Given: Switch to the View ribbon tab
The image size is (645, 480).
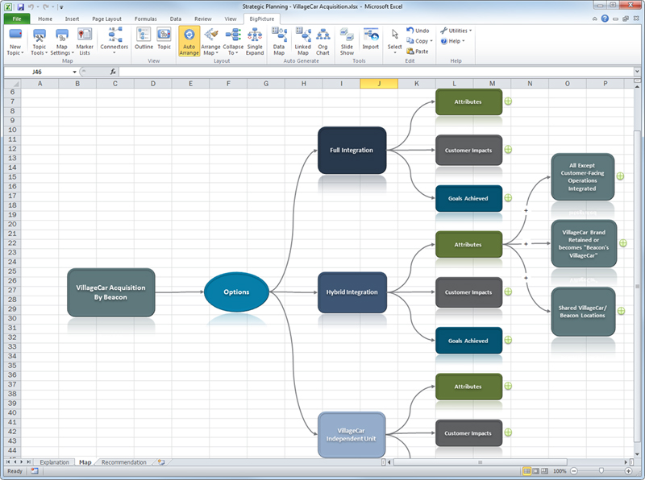Looking at the screenshot, I should click(231, 19).
